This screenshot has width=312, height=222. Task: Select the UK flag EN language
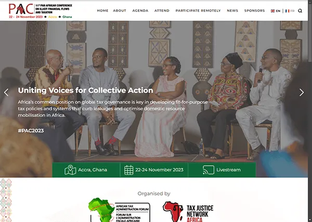(x=276, y=11)
